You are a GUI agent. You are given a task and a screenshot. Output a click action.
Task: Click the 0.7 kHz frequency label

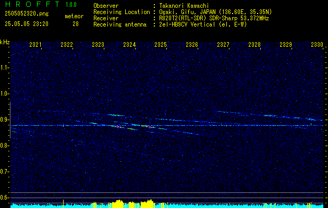(5, 172)
